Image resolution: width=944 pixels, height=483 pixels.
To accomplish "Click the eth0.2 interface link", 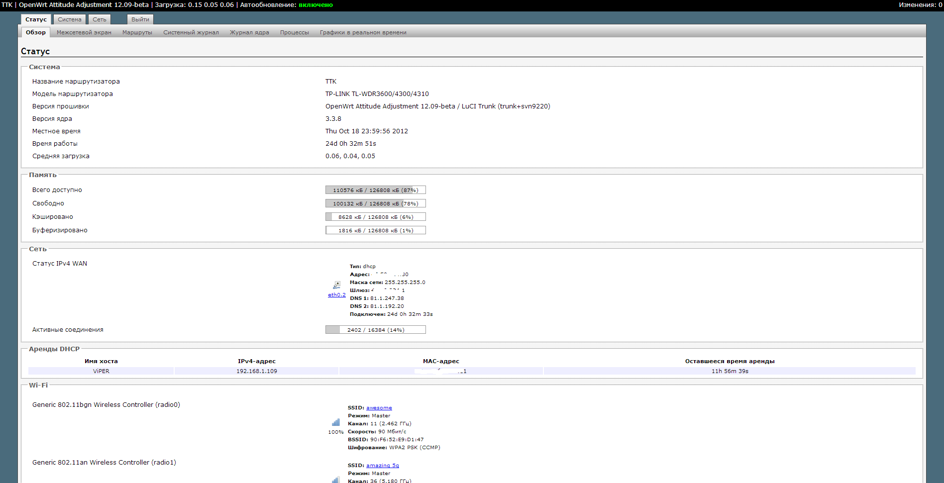I will [x=337, y=295].
